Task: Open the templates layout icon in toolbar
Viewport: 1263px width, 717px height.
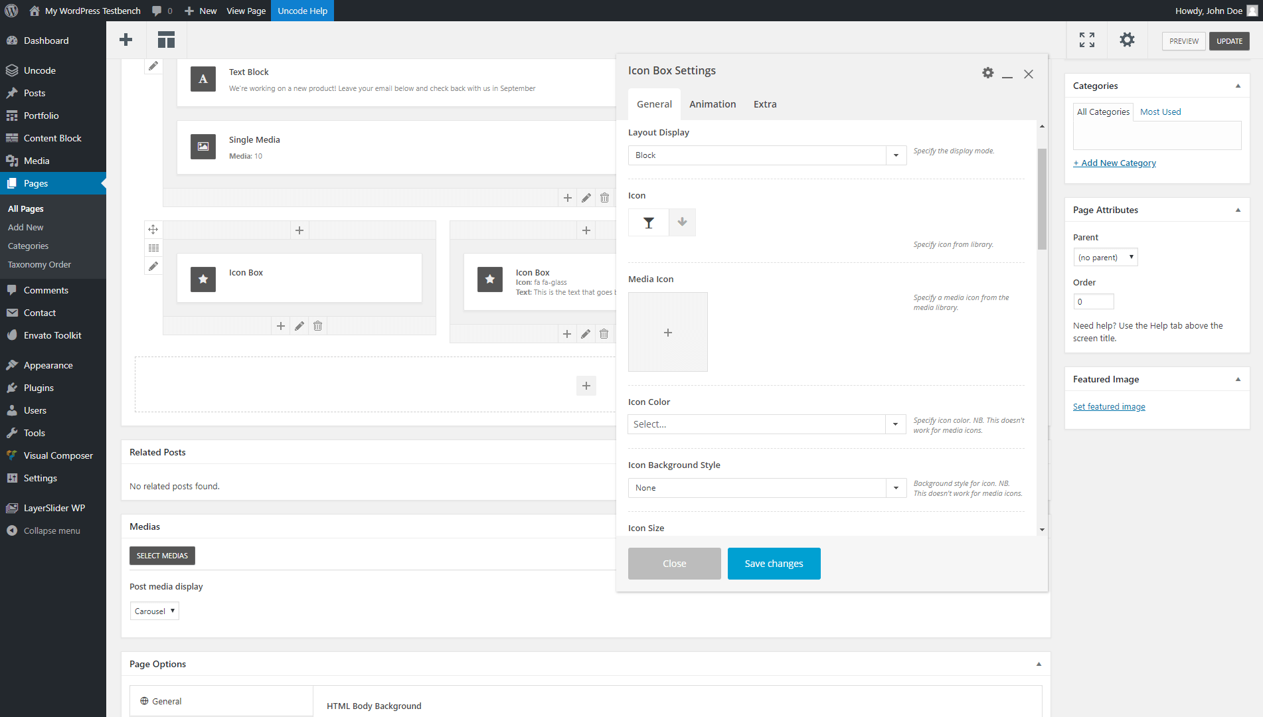Action: coord(166,40)
